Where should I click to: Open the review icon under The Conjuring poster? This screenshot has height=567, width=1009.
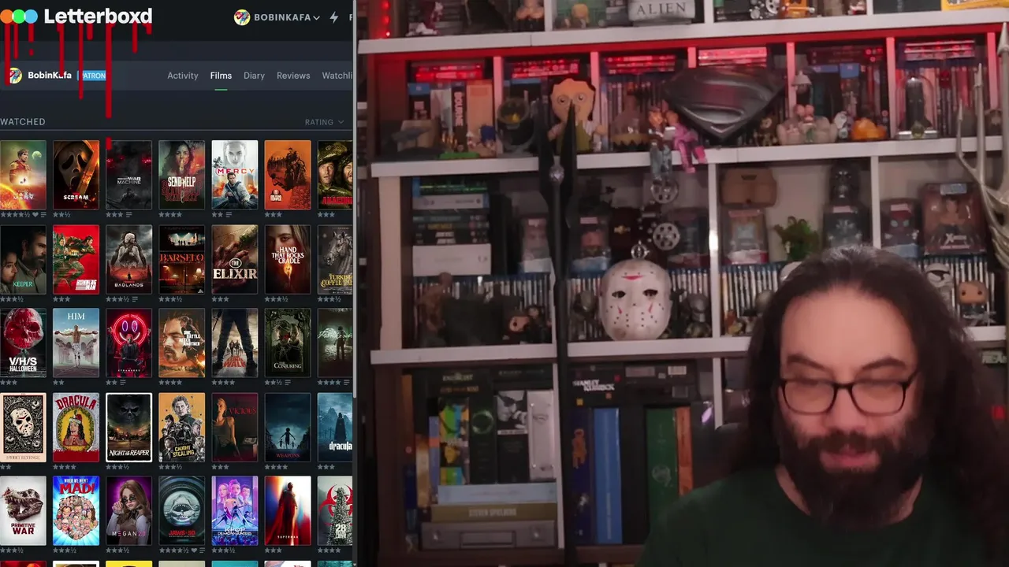click(289, 383)
